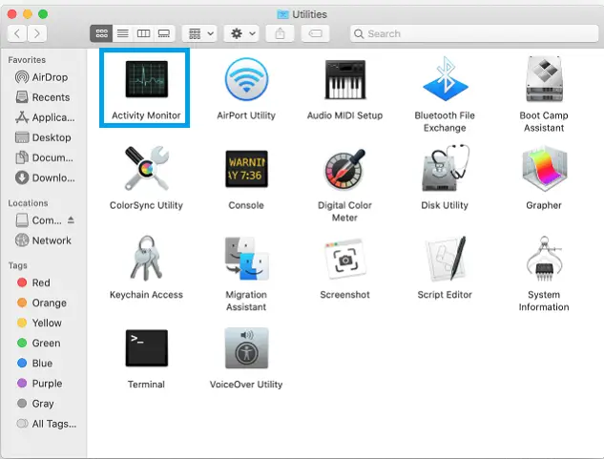Open Audio MIDI Setup
Image resolution: width=604 pixels, height=459 pixels.
coord(344,85)
